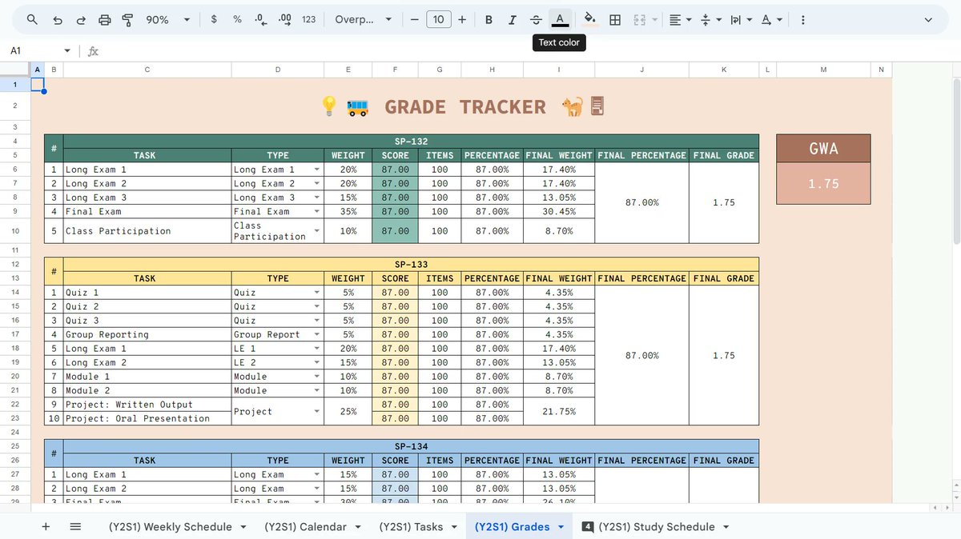Click the font size field showing 10
This screenshot has width=961, height=539.
pos(438,20)
